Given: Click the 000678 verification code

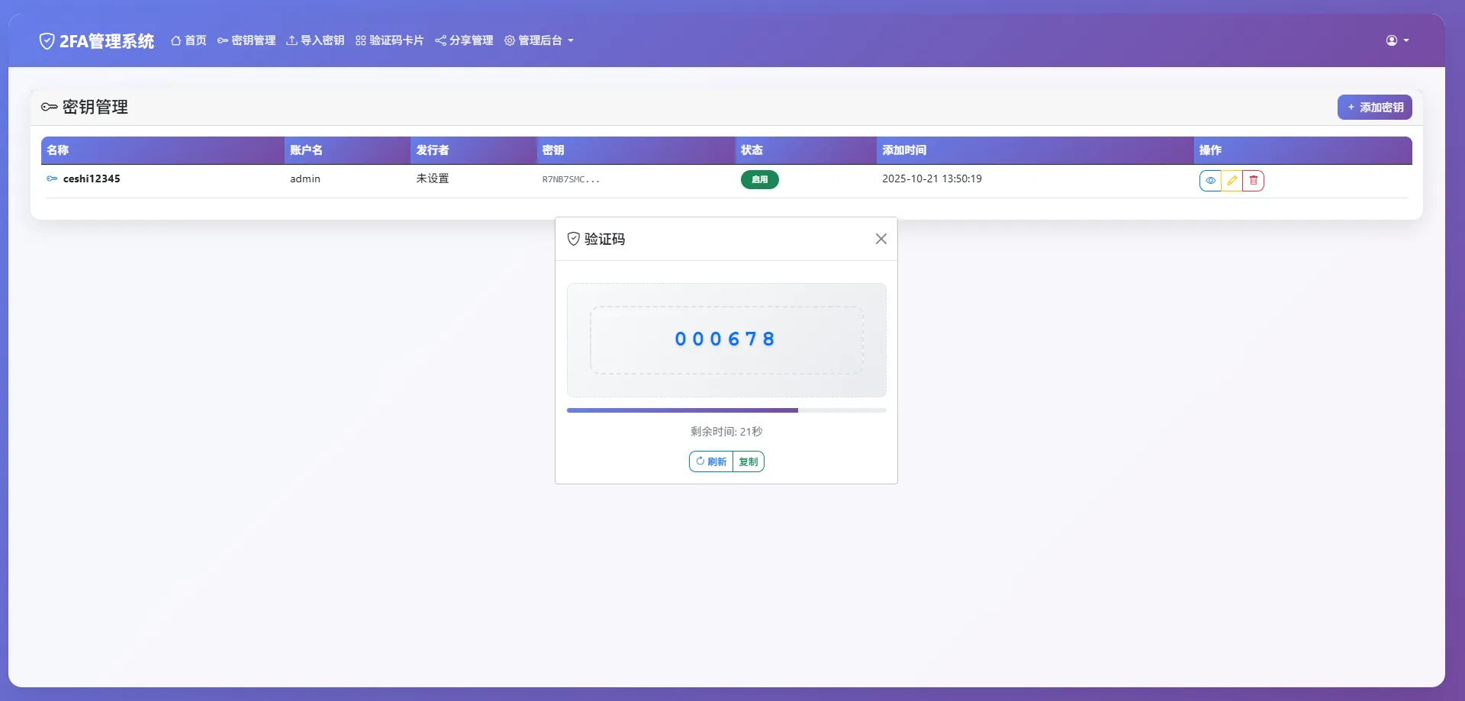Looking at the screenshot, I should pos(725,339).
